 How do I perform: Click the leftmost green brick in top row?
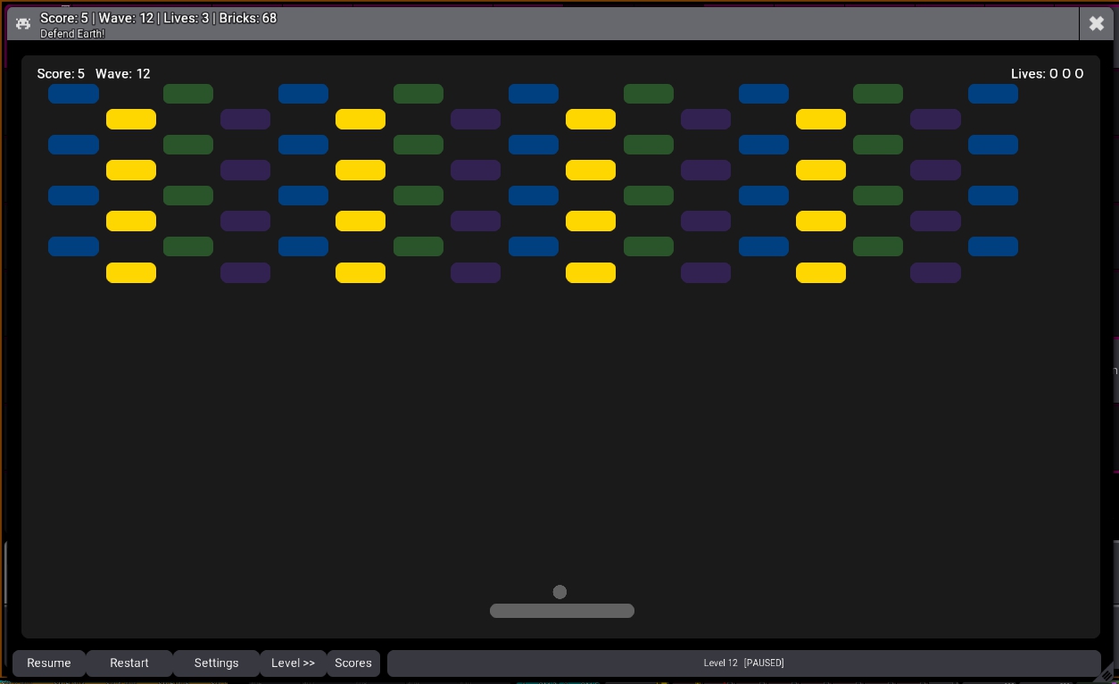188,94
